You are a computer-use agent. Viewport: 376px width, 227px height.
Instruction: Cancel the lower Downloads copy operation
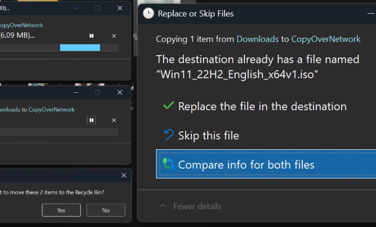(x=114, y=120)
